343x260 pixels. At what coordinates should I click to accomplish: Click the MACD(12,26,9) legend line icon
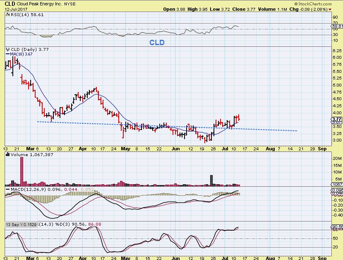7,189
